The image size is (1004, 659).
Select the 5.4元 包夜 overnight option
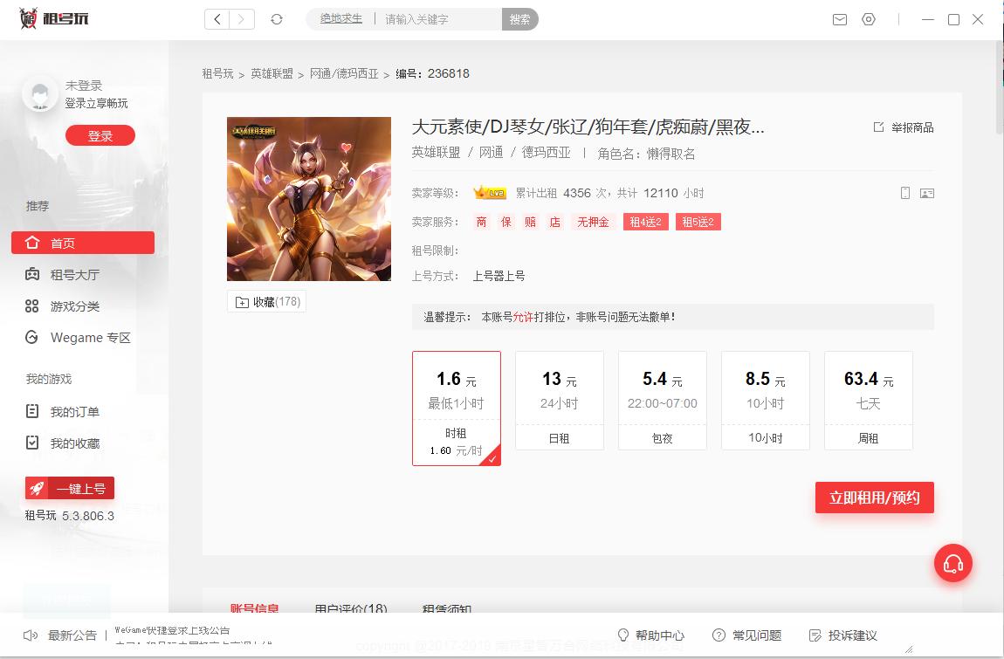[x=662, y=400]
